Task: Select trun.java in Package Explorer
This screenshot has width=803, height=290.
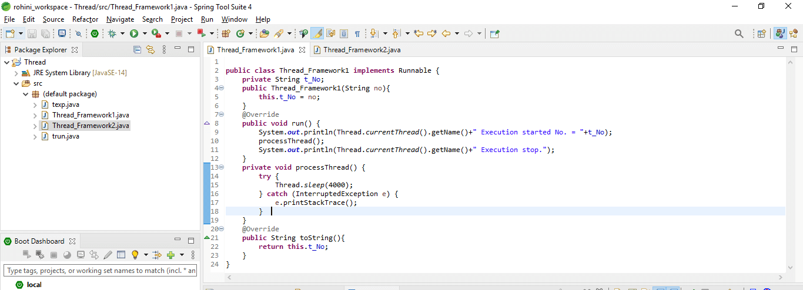Action: coord(65,136)
